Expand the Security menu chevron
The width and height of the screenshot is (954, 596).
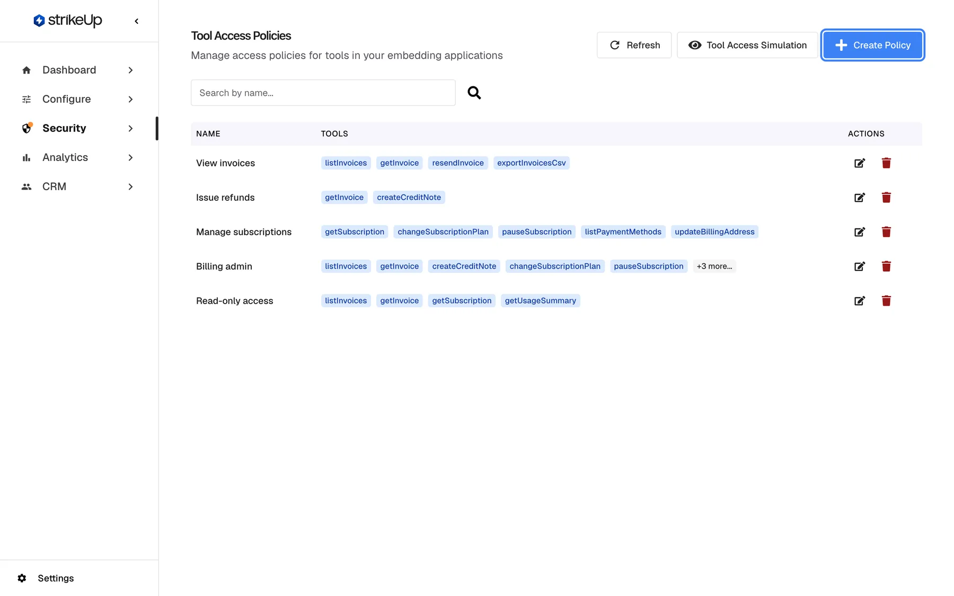pos(130,128)
